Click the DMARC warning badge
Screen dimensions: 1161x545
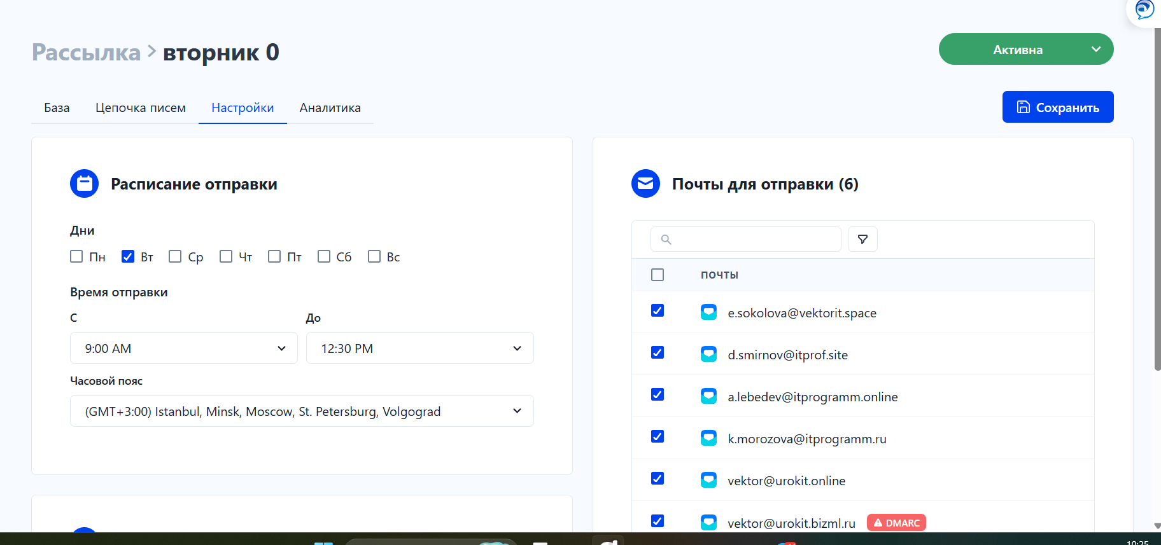896,523
